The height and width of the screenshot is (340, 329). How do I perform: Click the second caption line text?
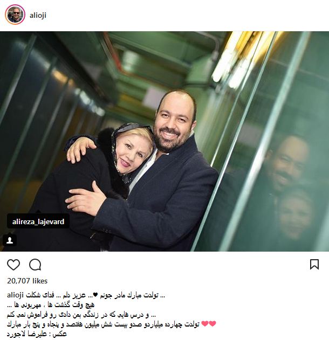click(51, 305)
